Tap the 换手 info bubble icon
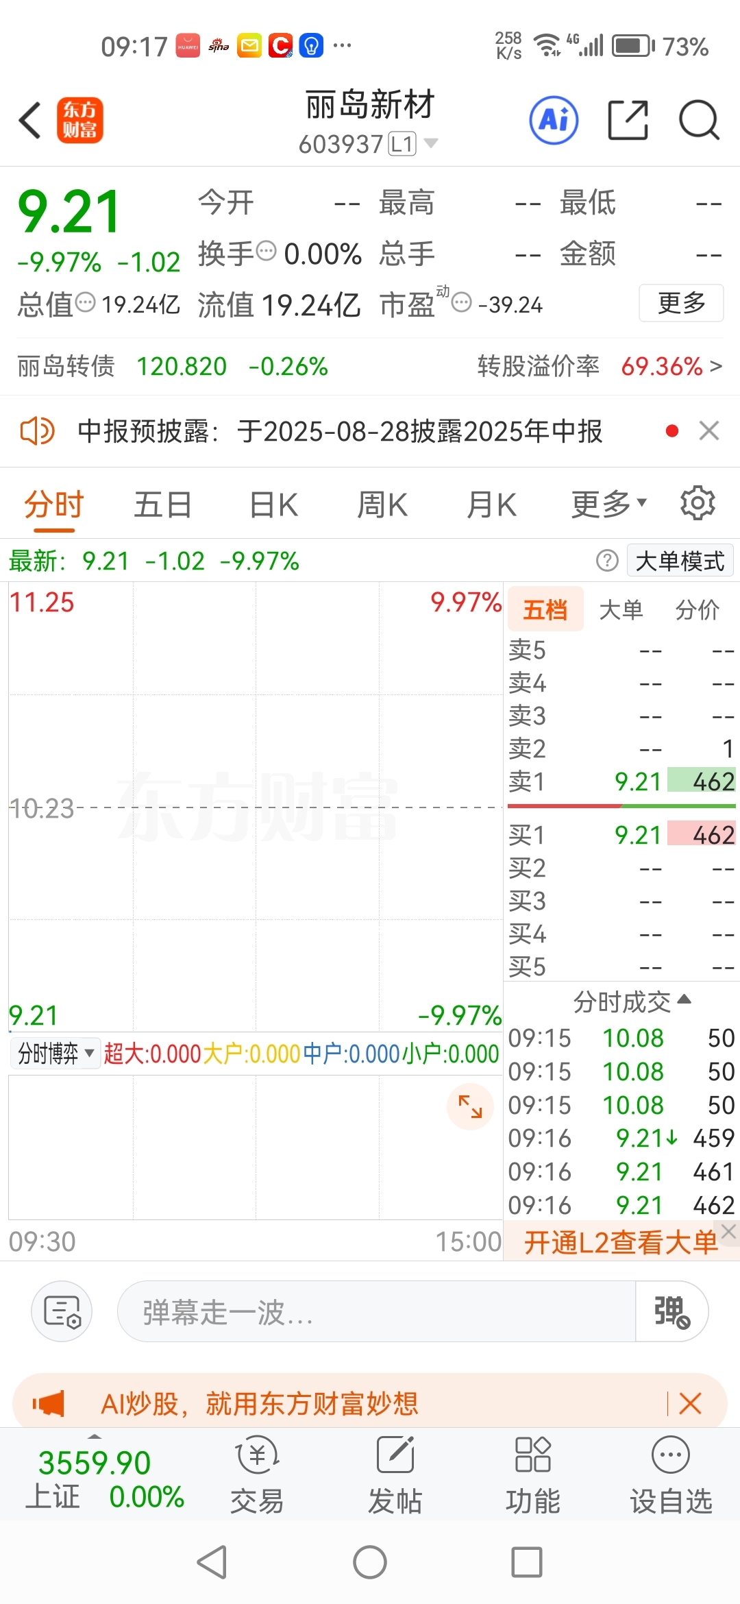 pos(266,251)
